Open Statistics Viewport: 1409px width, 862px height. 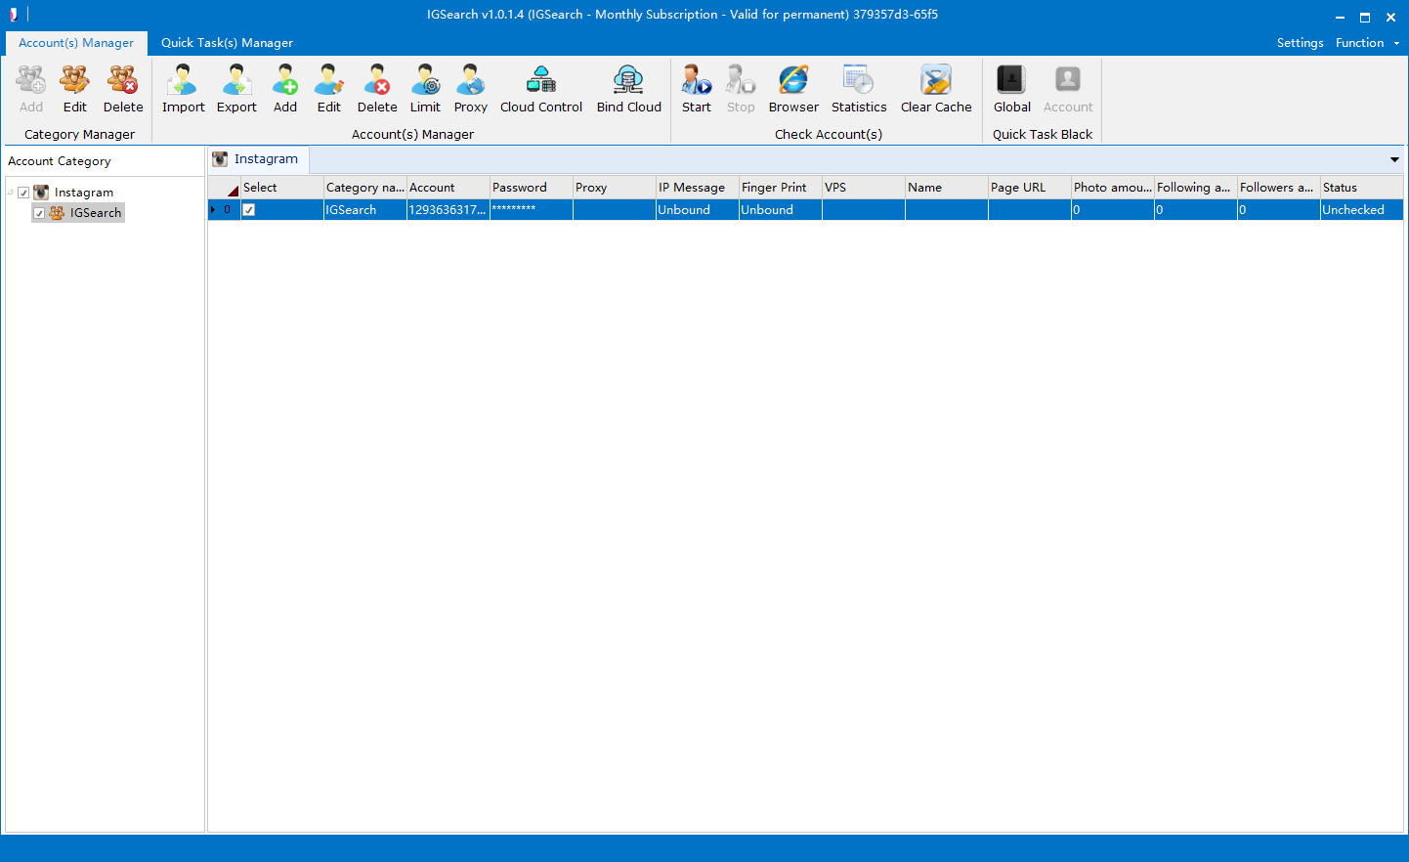[x=859, y=80]
